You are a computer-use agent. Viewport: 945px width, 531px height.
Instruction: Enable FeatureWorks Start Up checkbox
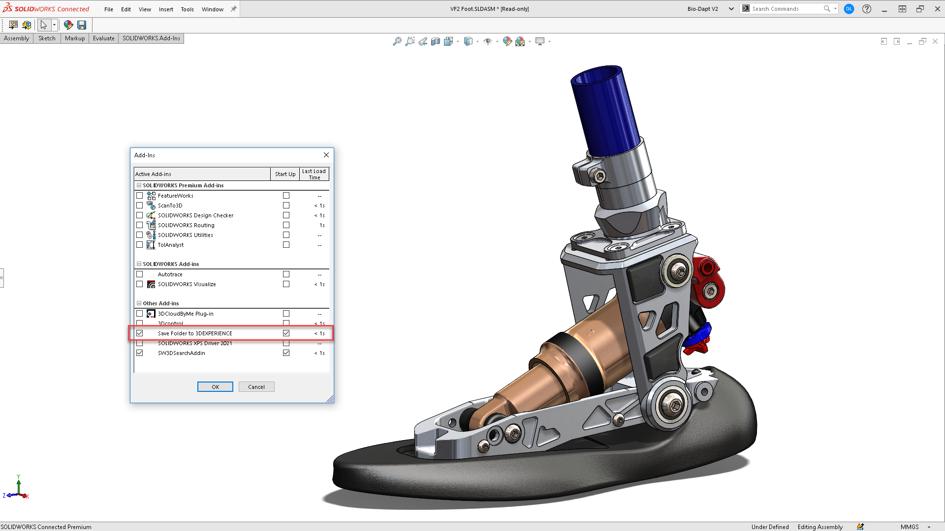pyautogui.click(x=286, y=195)
